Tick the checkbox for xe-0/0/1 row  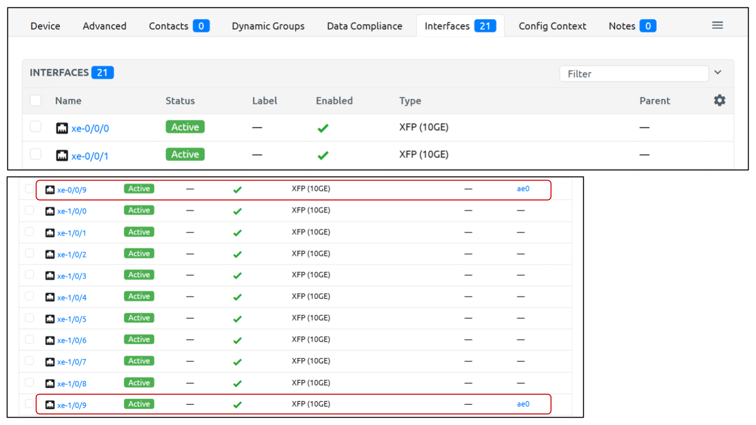35,154
